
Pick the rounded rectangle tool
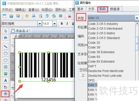pos(6,53)
